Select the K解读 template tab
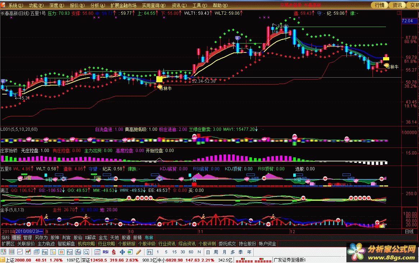 coord(90,237)
